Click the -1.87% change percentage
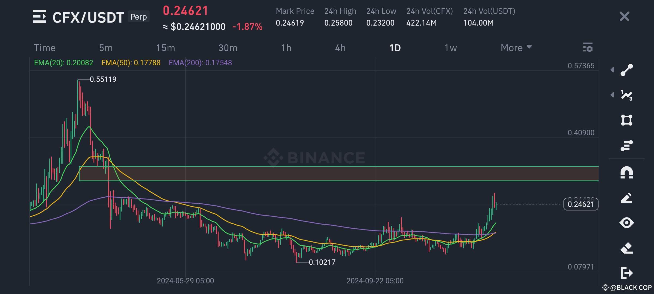 pyautogui.click(x=247, y=27)
